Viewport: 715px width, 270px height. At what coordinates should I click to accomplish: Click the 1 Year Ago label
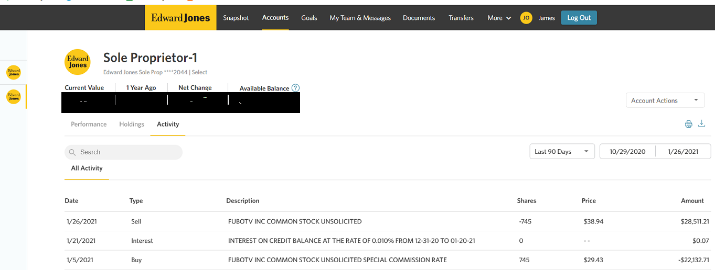141,87
